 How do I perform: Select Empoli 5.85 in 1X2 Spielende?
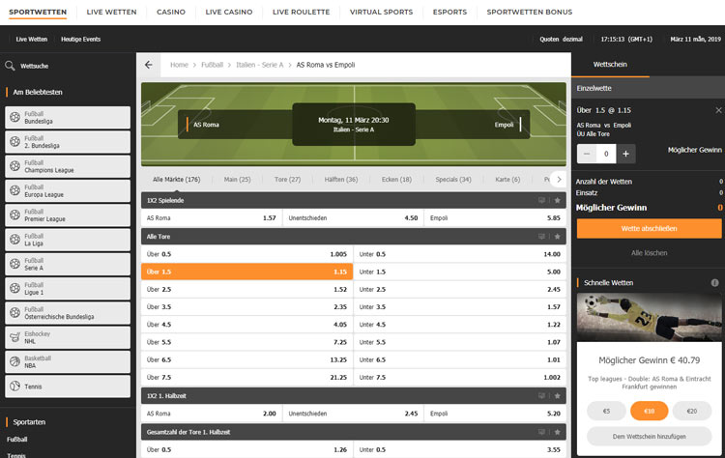pos(495,217)
